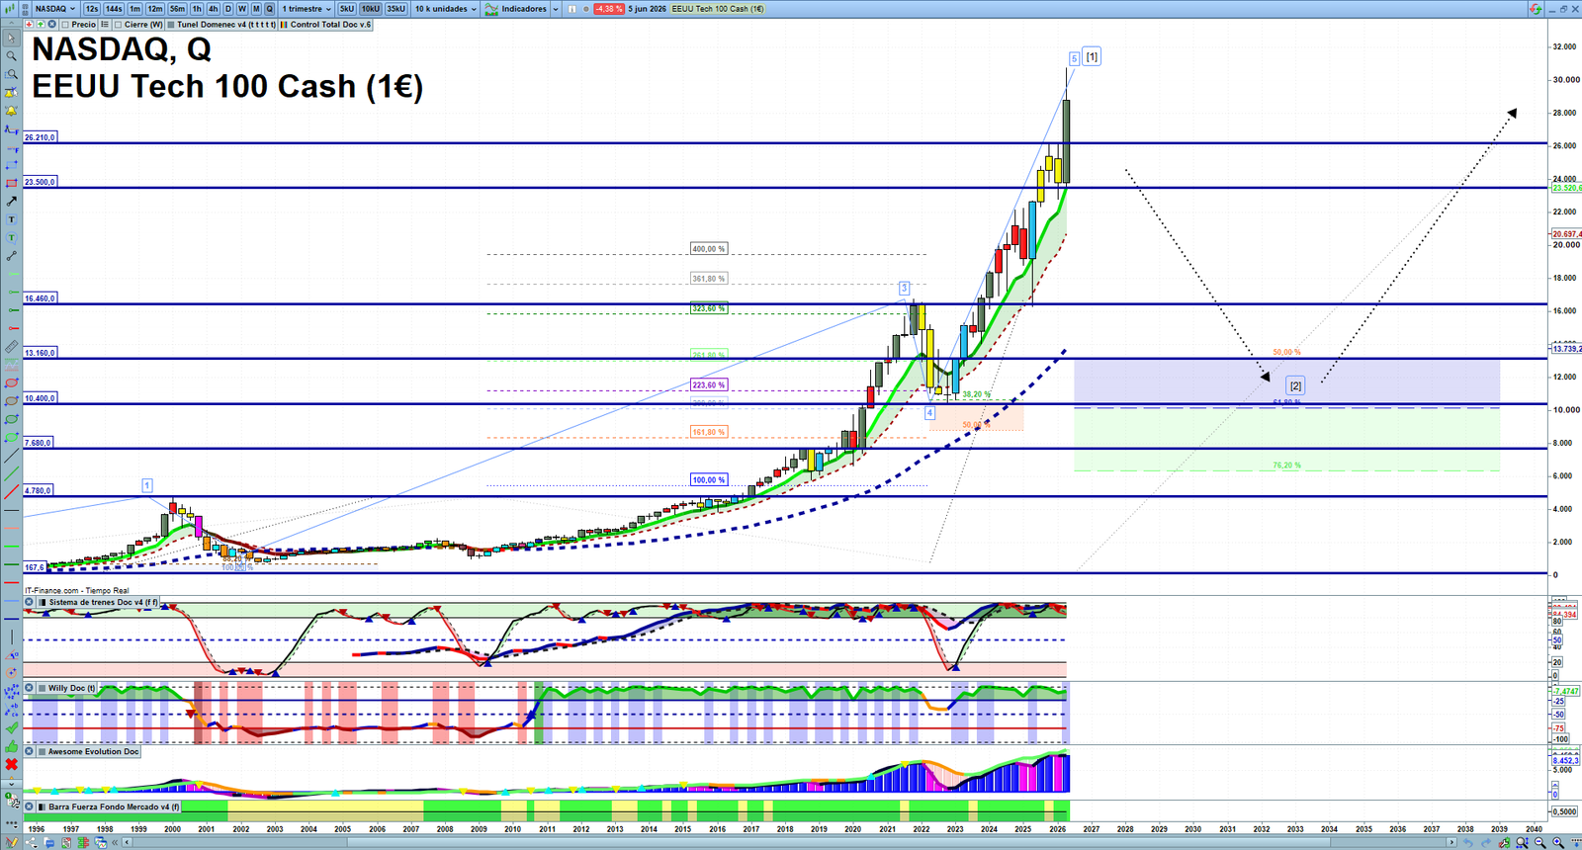The image size is (1582, 850).
Task: Select the cursor pointer tool
Action: [11, 39]
